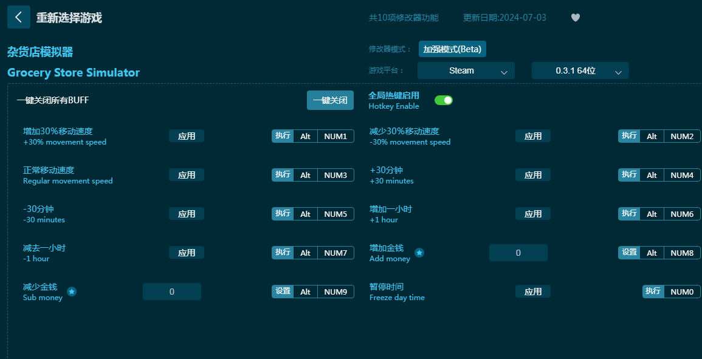The image size is (702, 359).
Task: Click 执行 for +30 minutes
Action: (629, 175)
